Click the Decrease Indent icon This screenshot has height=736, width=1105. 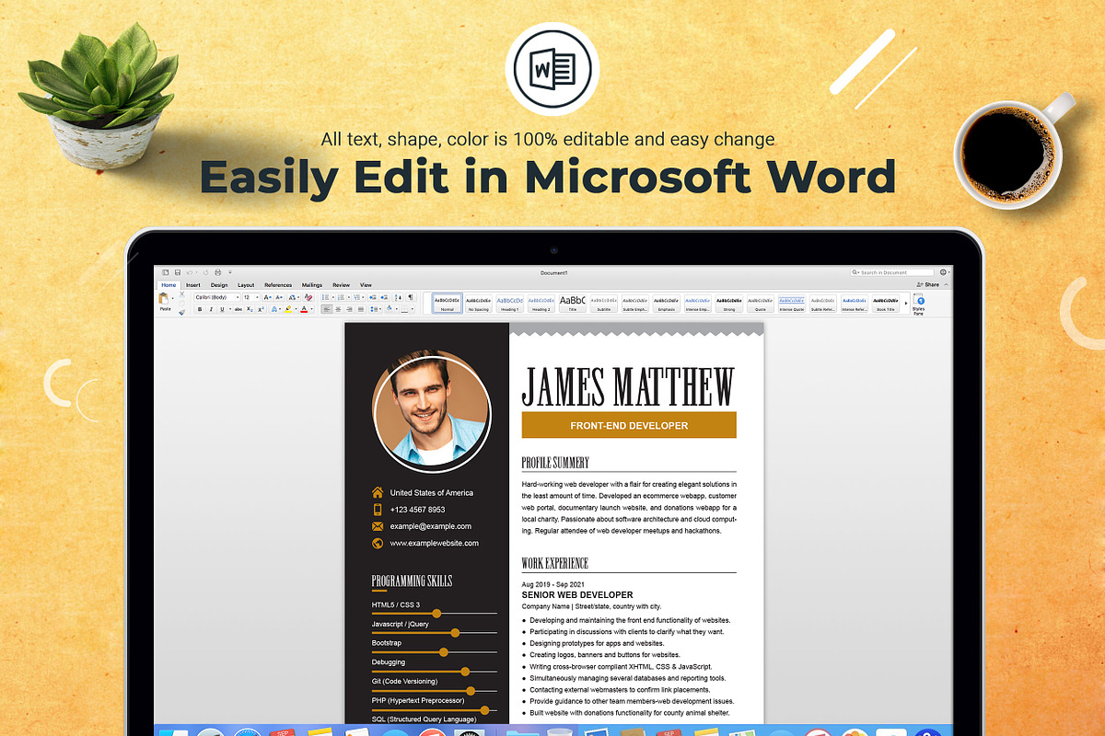[x=373, y=297]
